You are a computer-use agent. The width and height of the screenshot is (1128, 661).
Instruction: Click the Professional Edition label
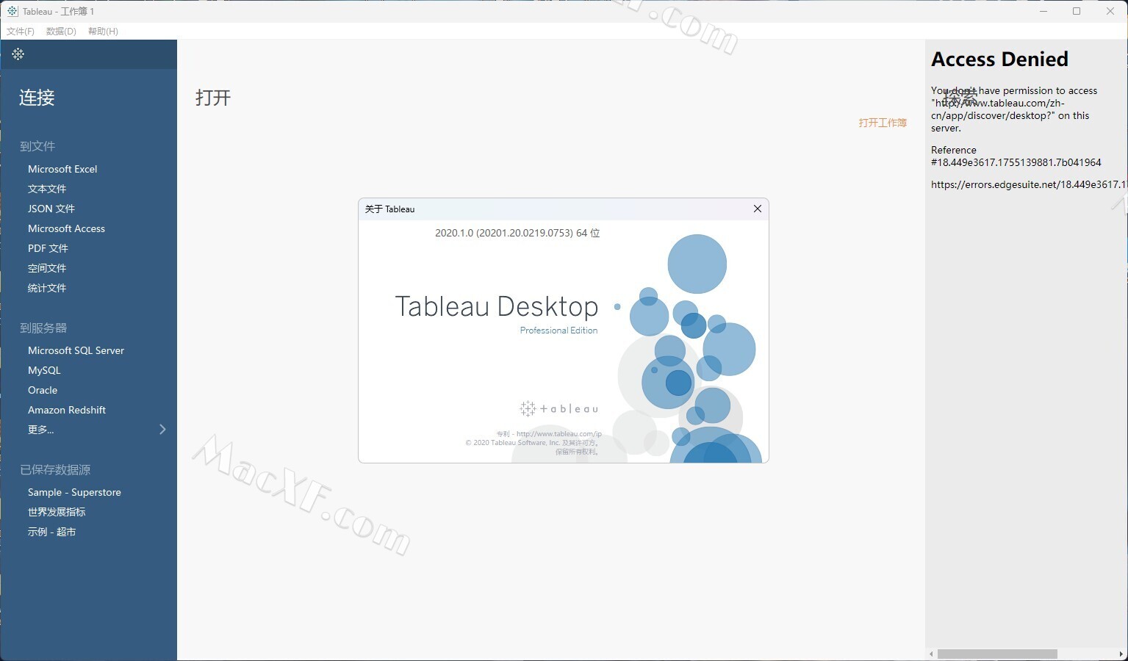(558, 330)
